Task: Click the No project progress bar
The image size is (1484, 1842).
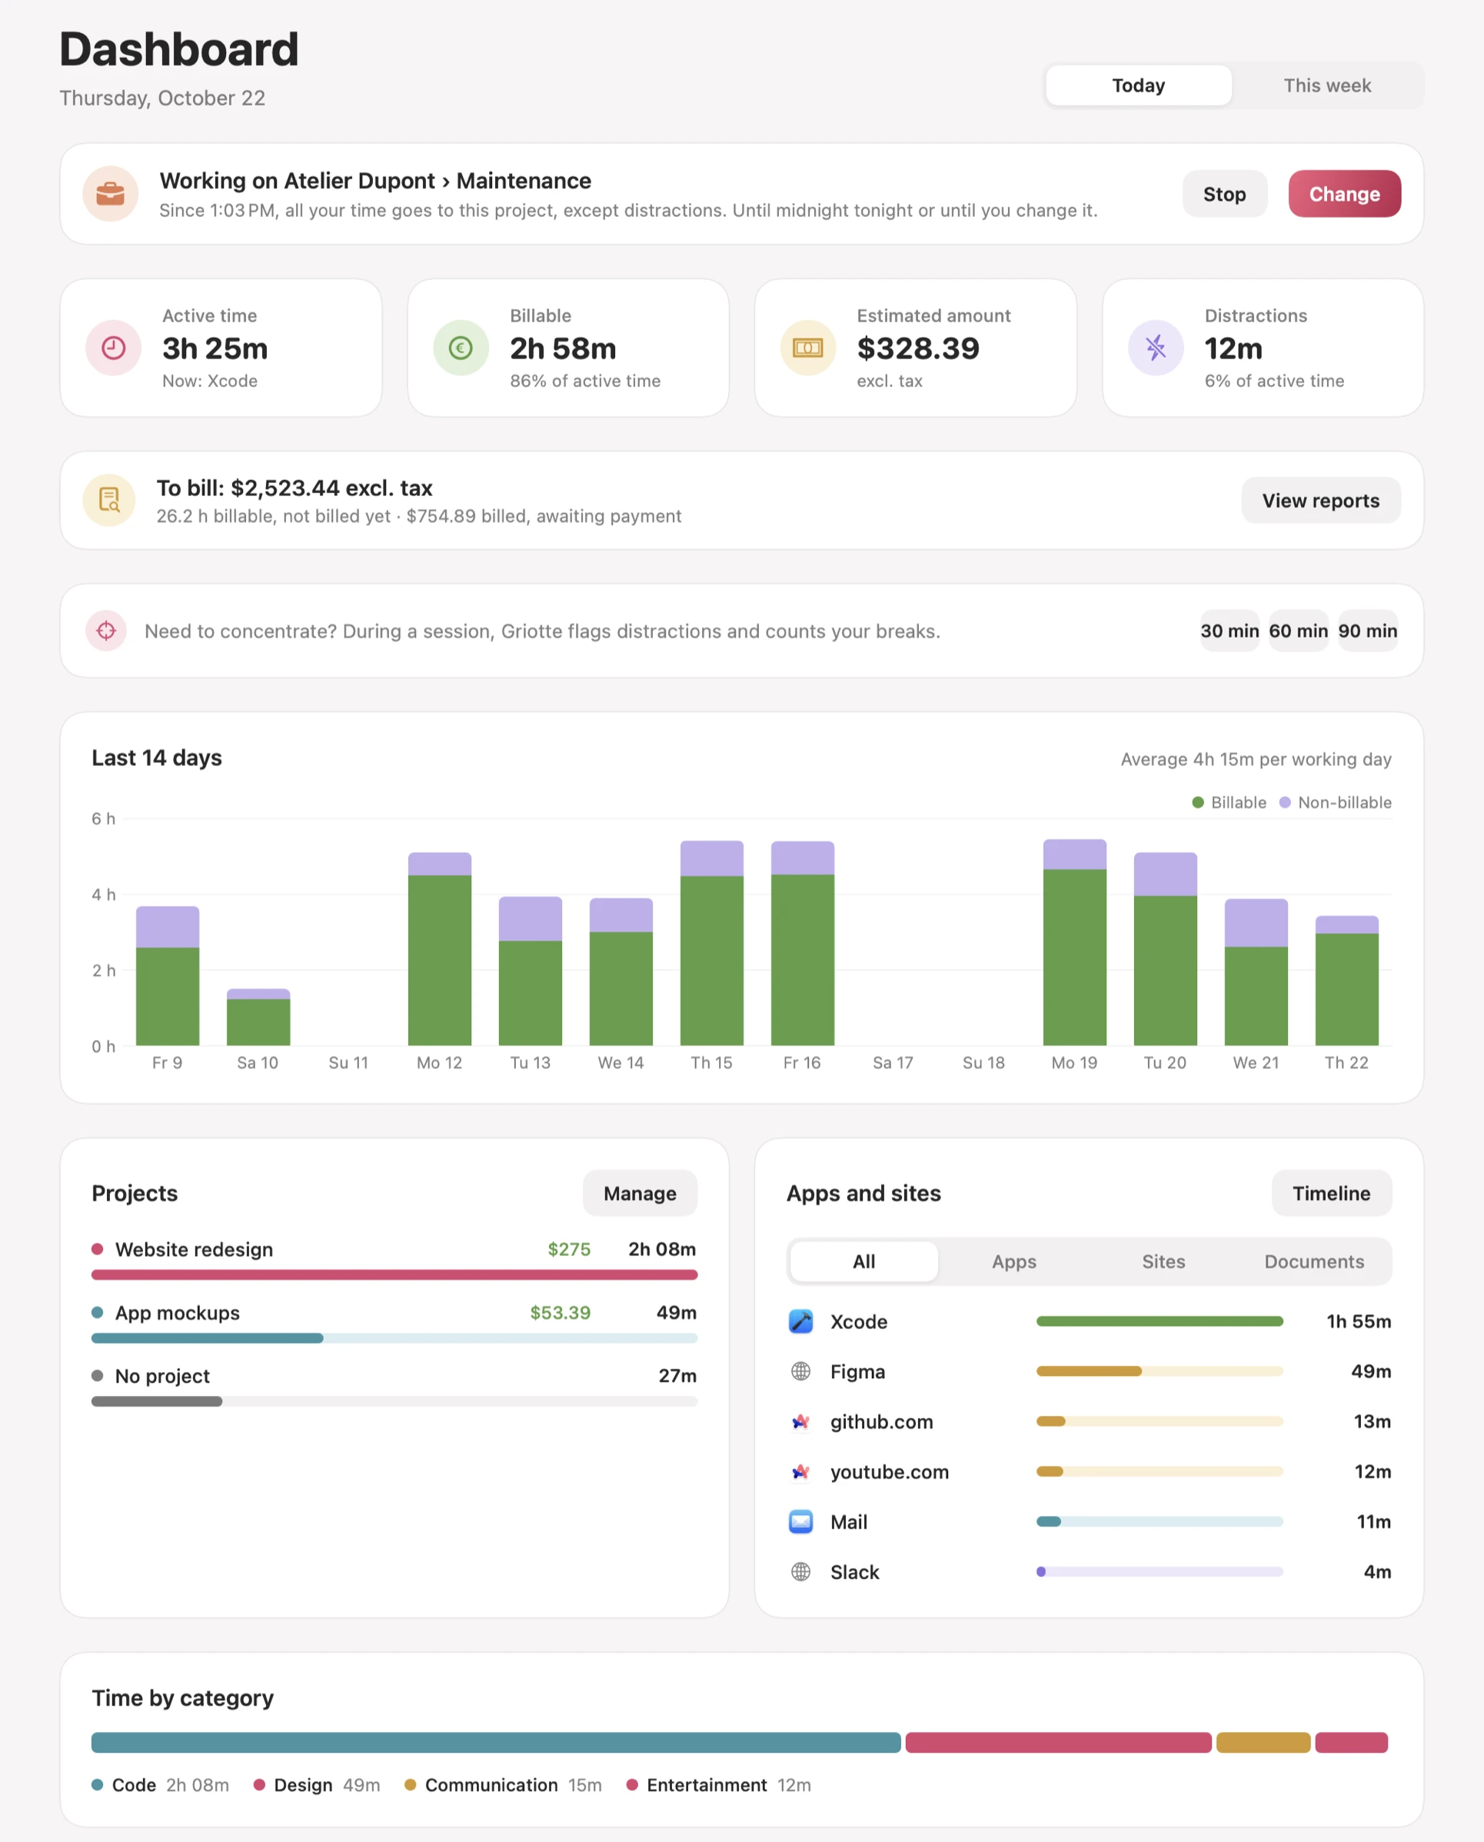Action: pyautogui.click(x=394, y=1401)
